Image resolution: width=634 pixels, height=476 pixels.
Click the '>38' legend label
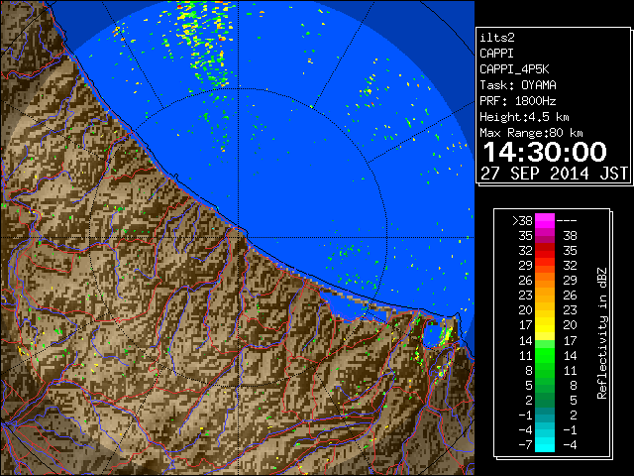[x=522, y=221]
